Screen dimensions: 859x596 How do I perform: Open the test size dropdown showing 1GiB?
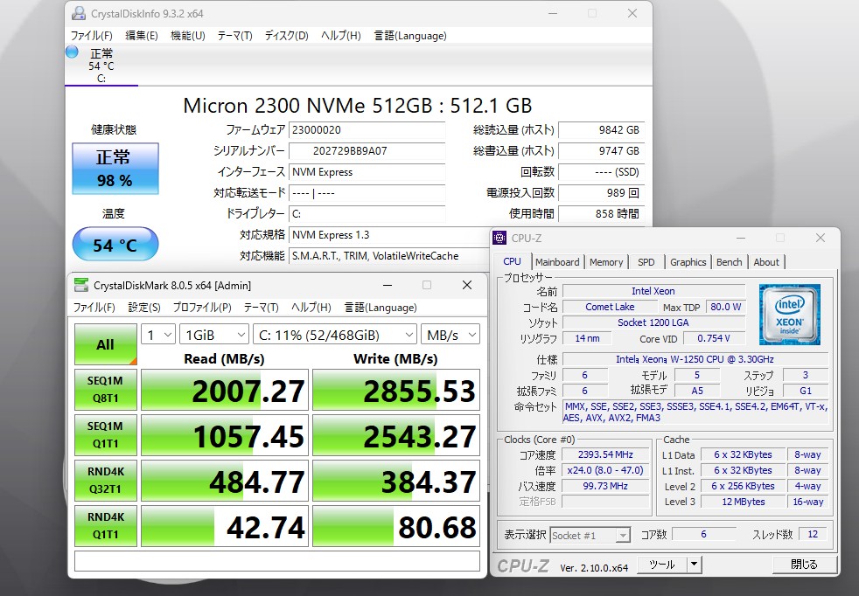pos(214,335)
